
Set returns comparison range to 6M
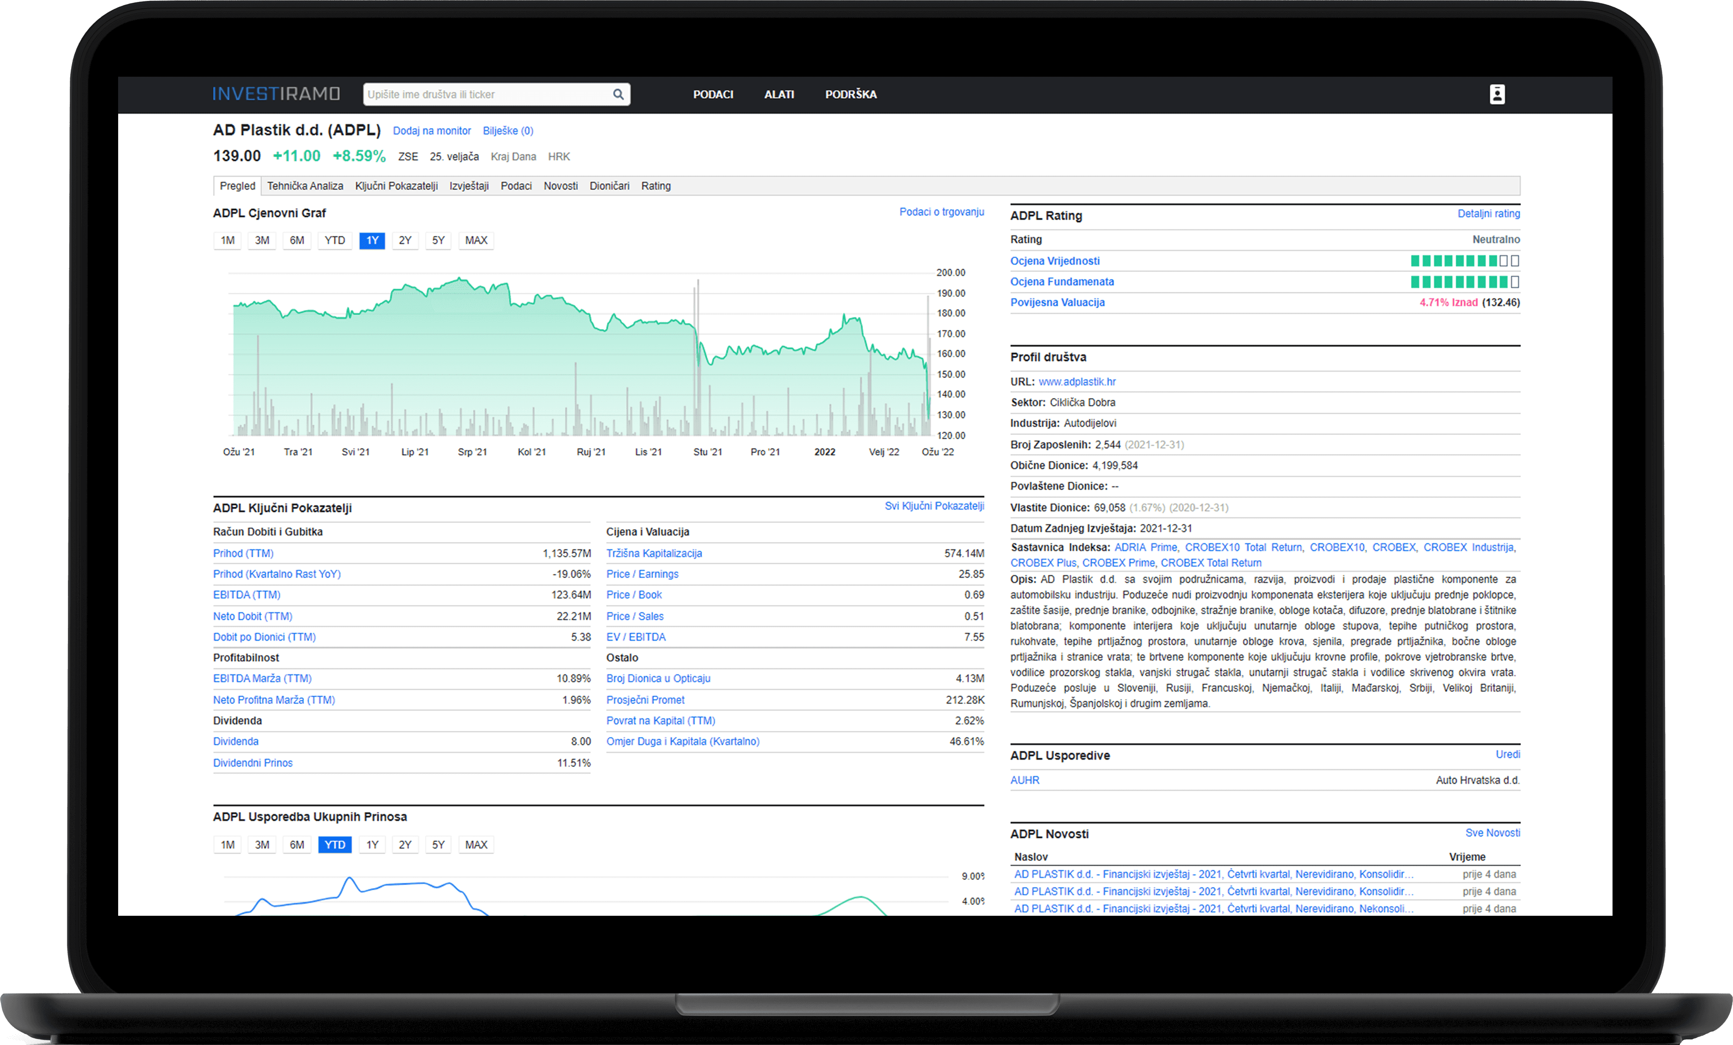[297, 845]
